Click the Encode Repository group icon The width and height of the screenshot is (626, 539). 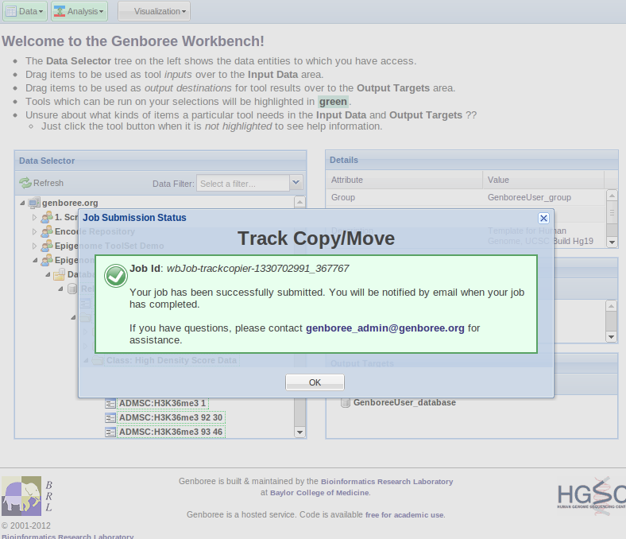47,231
